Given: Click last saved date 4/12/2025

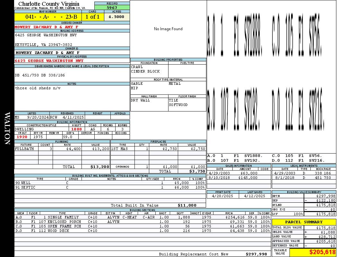Looking at the screenshot, I should [255, 196].
